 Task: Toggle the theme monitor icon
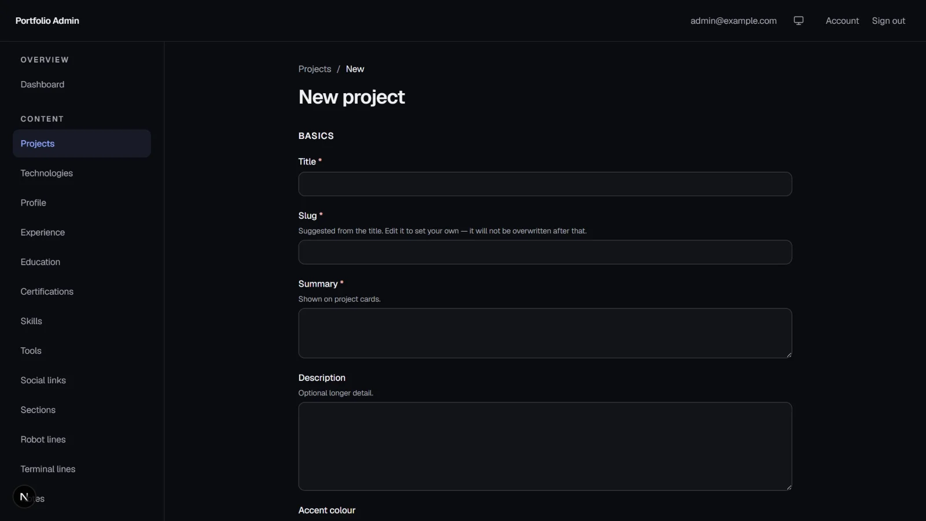(799, 21)
